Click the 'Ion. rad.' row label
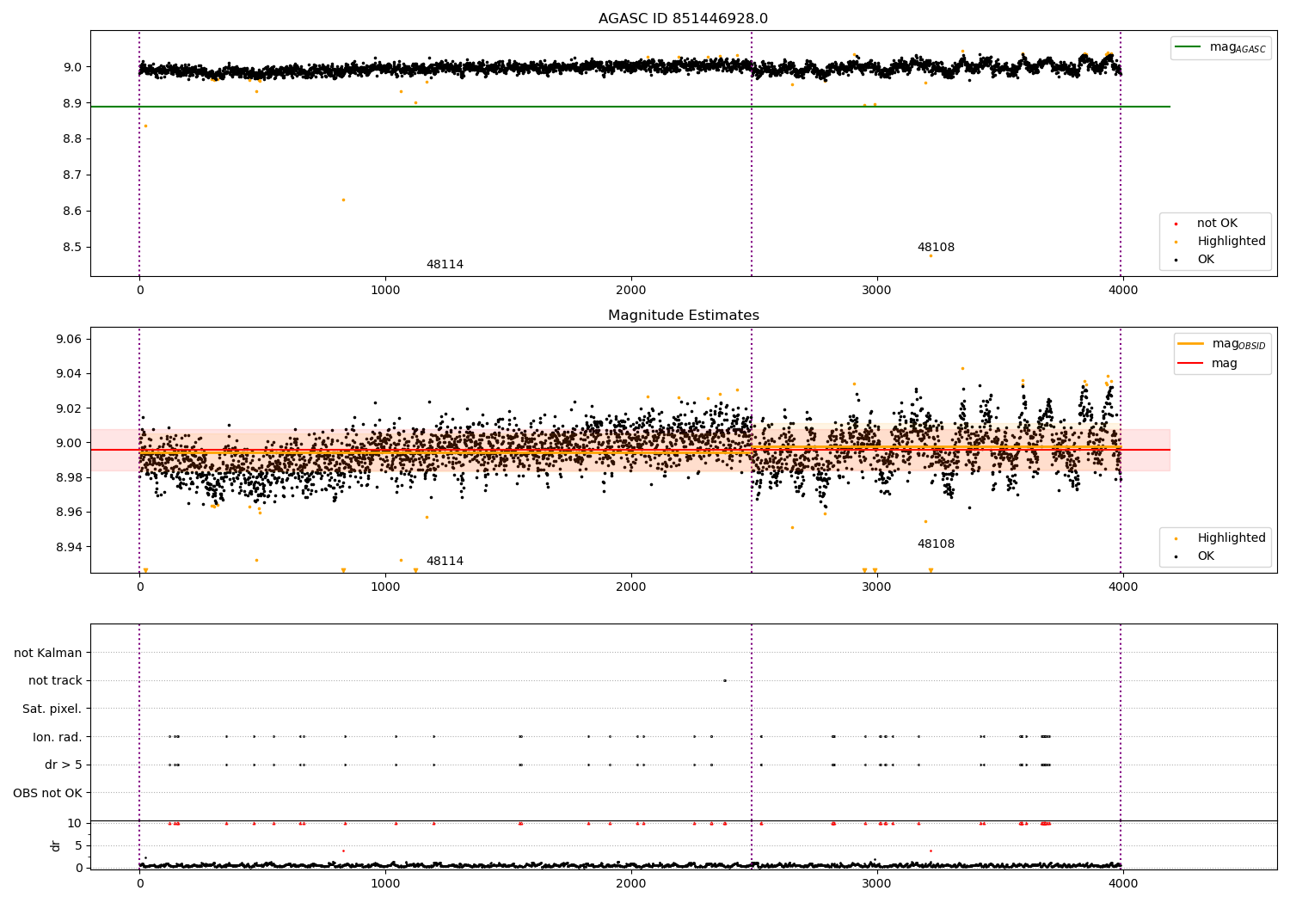 (x=58, y=737)
